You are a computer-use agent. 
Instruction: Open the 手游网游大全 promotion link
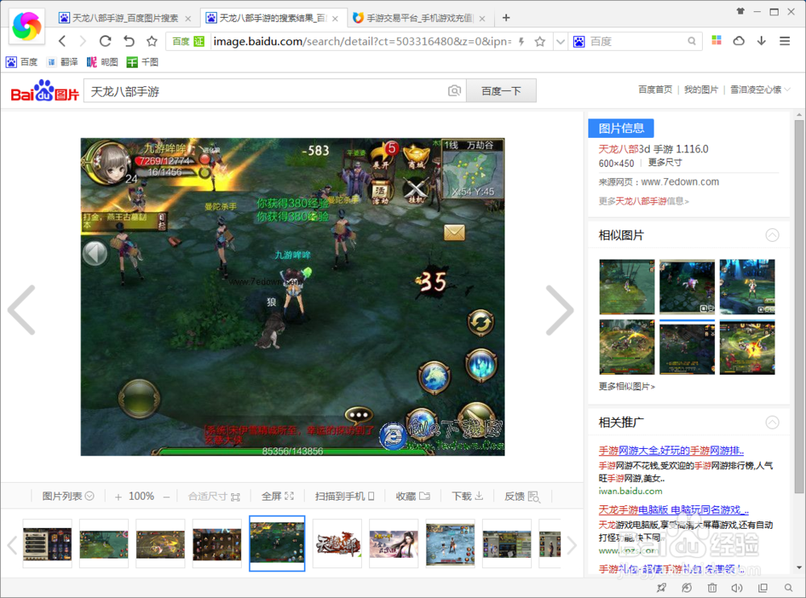(671, 451)
